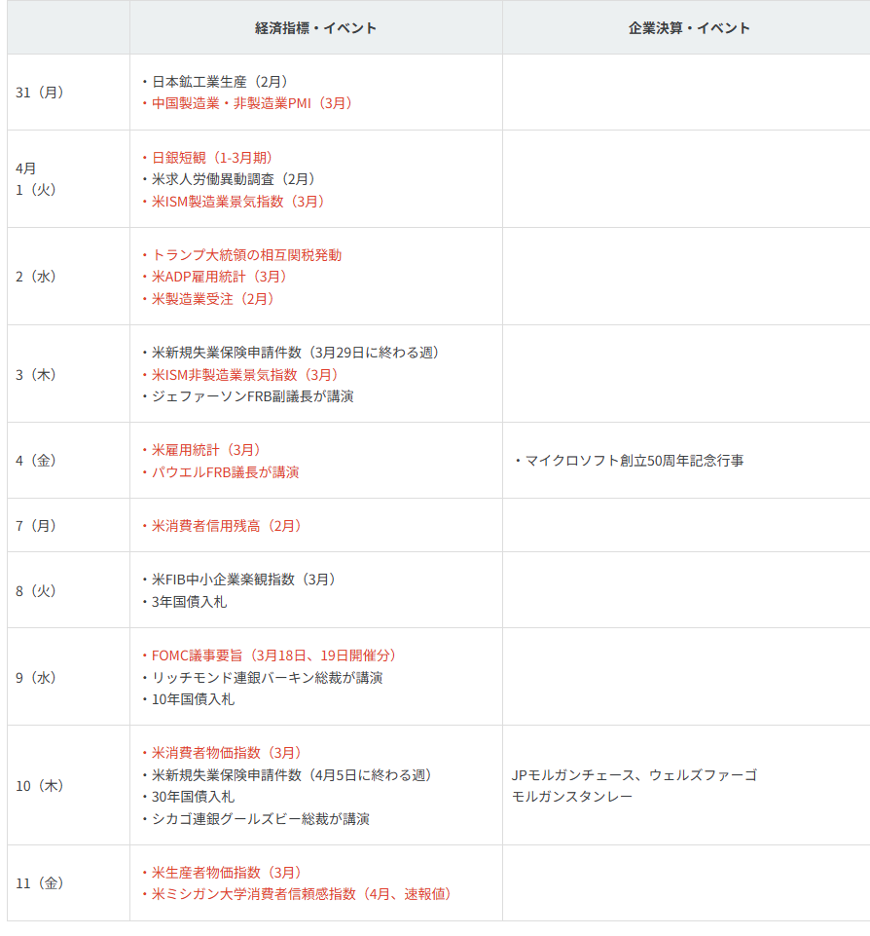Image resolution: width=870 pixels, height=936 pixels.
Task: Open the 米雇用統計（3月）item
Action: [x=205, y=450]
